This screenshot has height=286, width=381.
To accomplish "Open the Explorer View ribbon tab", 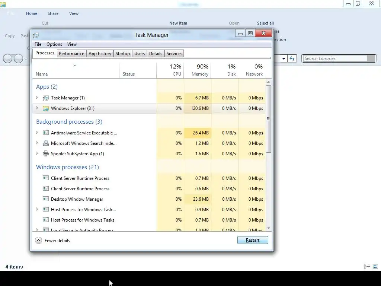I will click(x=74, y=14).
